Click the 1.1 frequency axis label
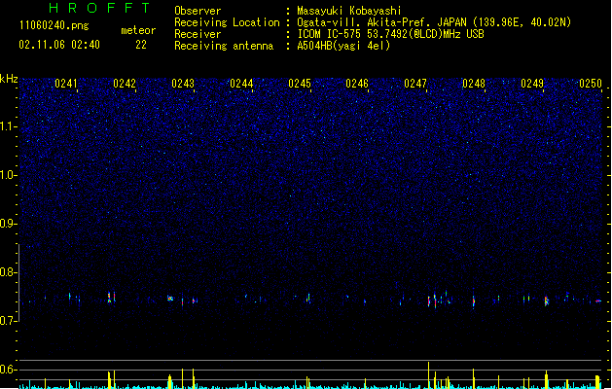 (8, 126)
